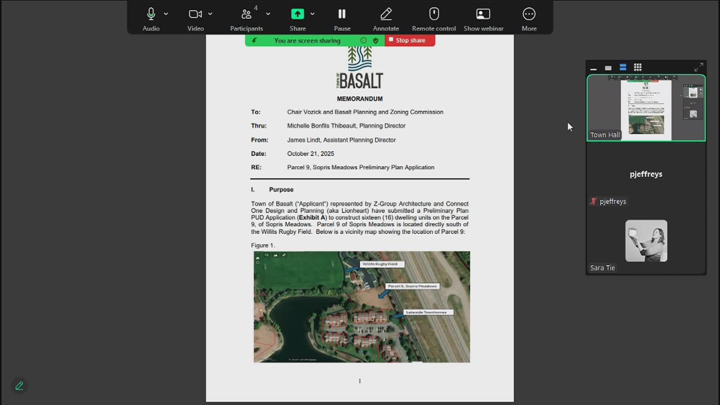
Task: Open Show webinar
Action: point(483,17)
